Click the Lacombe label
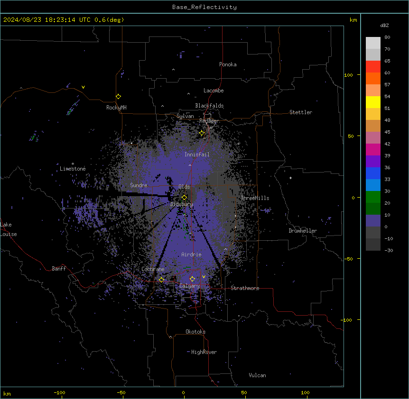 (x=214, y=91)
